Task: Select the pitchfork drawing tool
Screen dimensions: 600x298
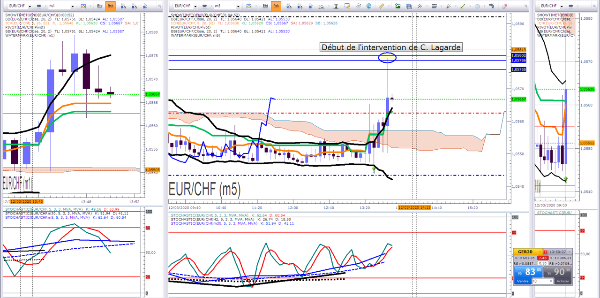Action: point(420,6)
